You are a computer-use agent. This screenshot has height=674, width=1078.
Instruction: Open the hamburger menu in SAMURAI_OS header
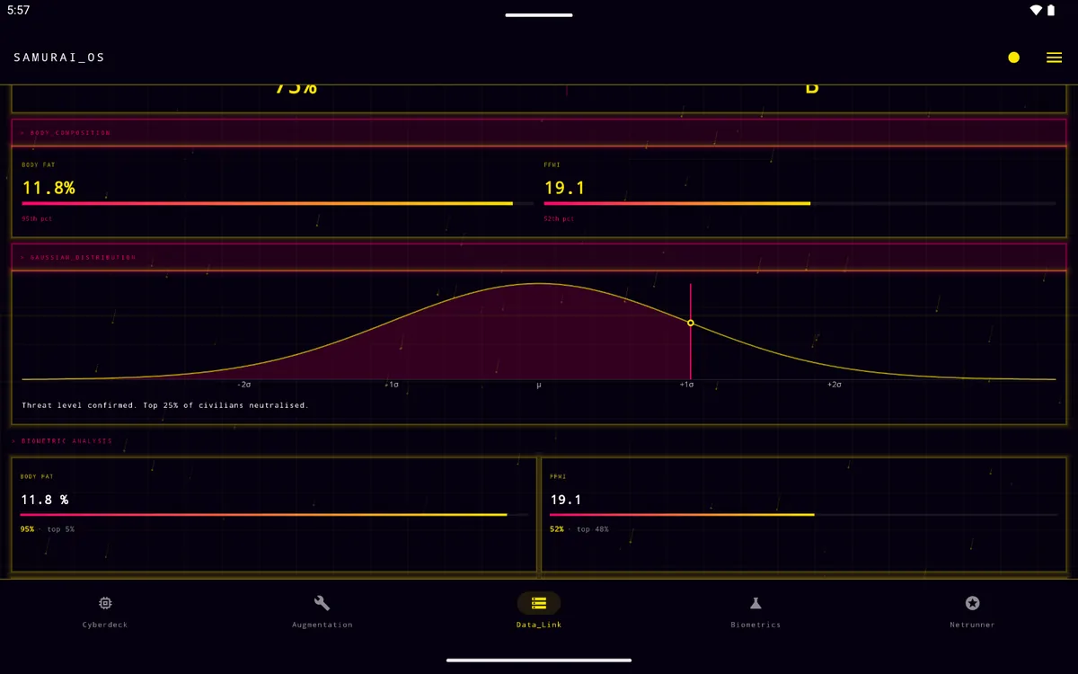pos(1054,58)
